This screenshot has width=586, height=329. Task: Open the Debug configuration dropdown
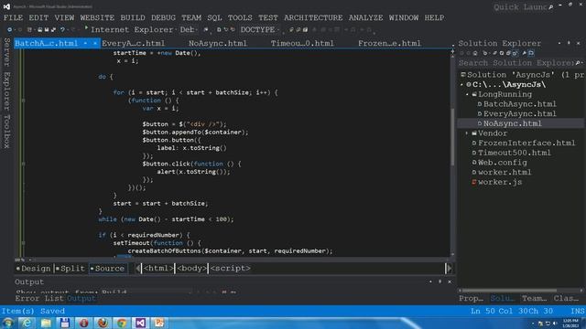tap(188, 29)
